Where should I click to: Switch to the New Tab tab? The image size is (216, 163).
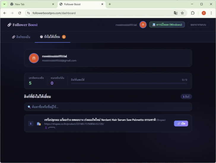tap(32, 4)
